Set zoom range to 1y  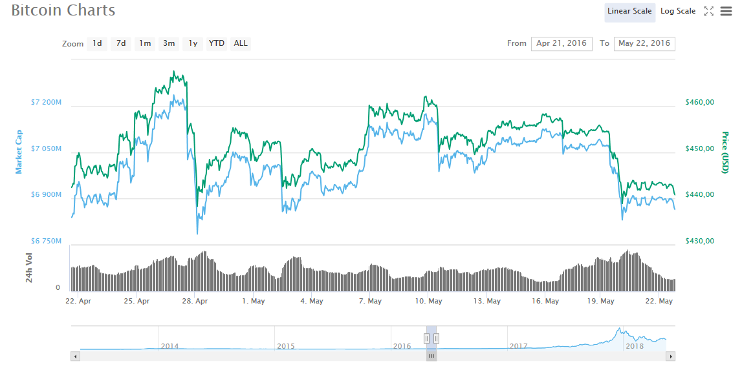[x=193, y=44]
